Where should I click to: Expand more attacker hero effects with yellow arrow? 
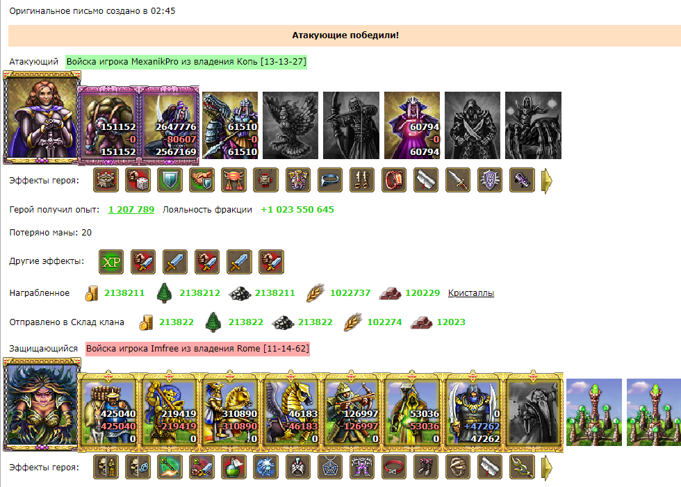click(547, 180)
